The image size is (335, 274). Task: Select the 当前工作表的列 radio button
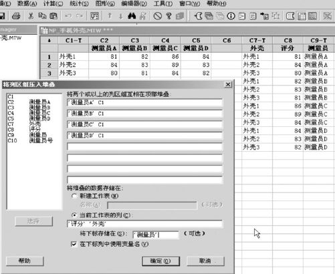(x=74, y=215)
